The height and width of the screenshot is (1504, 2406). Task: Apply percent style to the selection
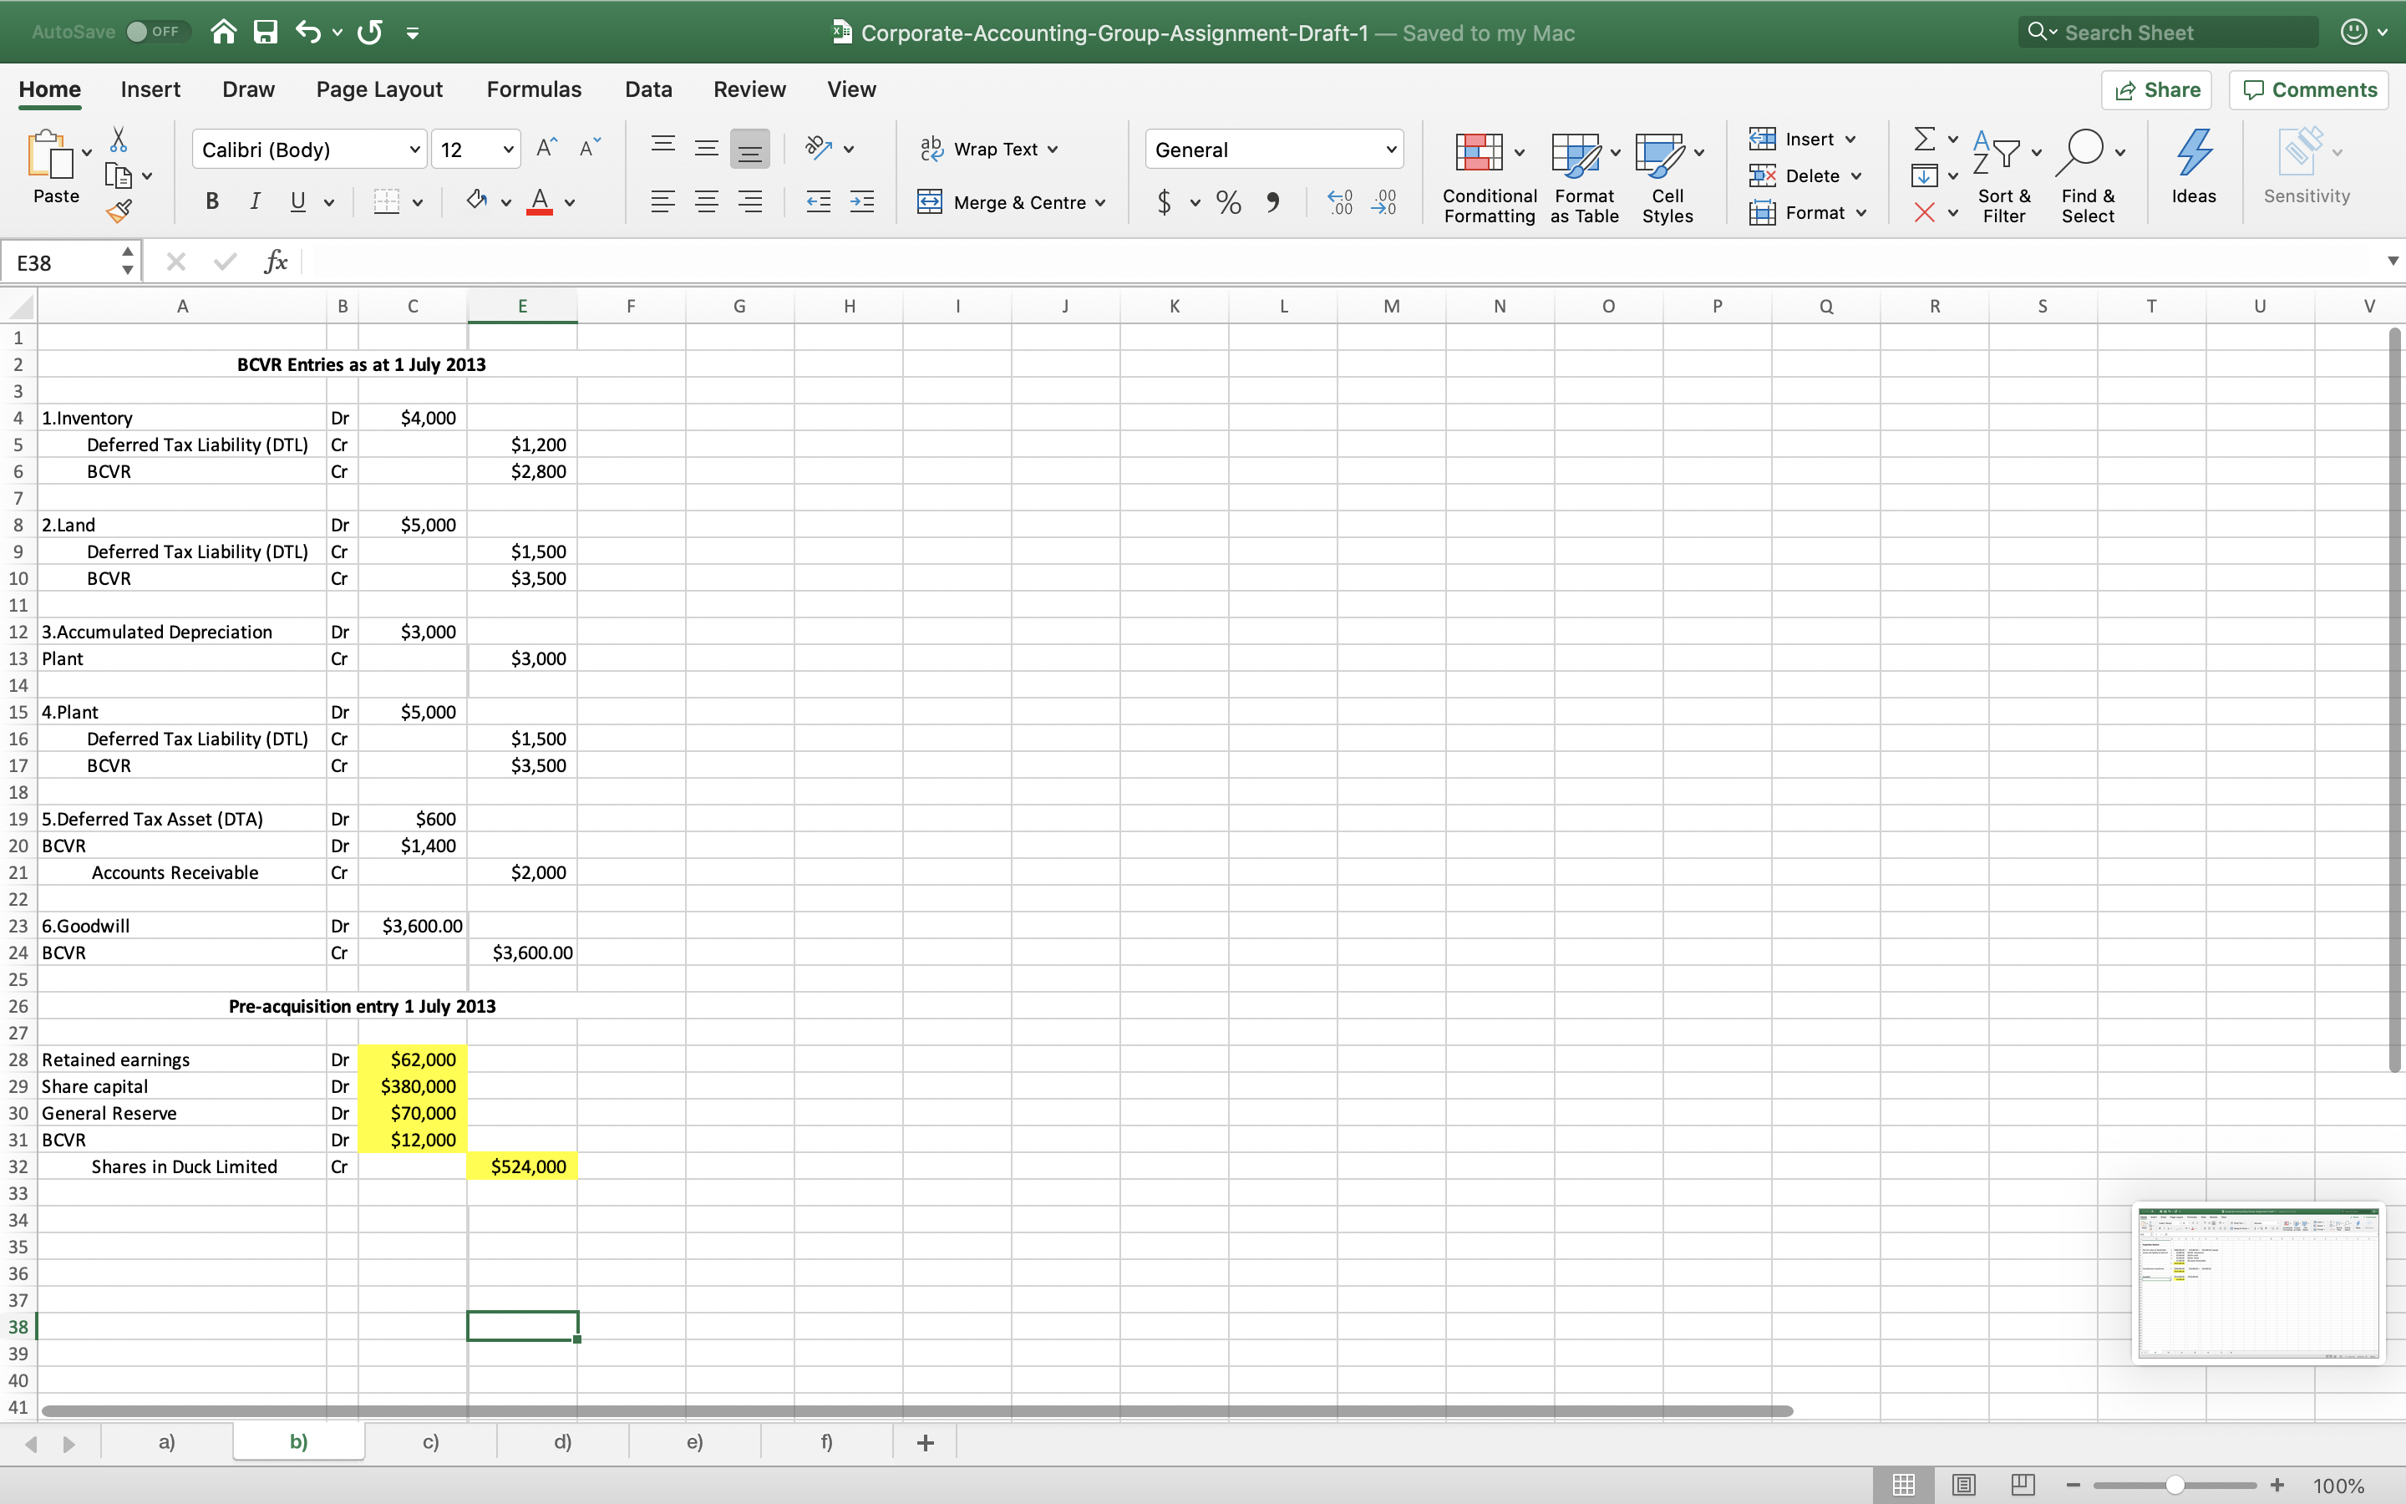tap(1227, 202)
